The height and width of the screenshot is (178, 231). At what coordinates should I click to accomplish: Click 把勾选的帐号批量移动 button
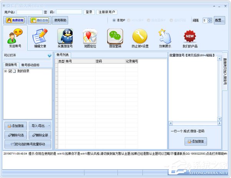tap(28, 144)
